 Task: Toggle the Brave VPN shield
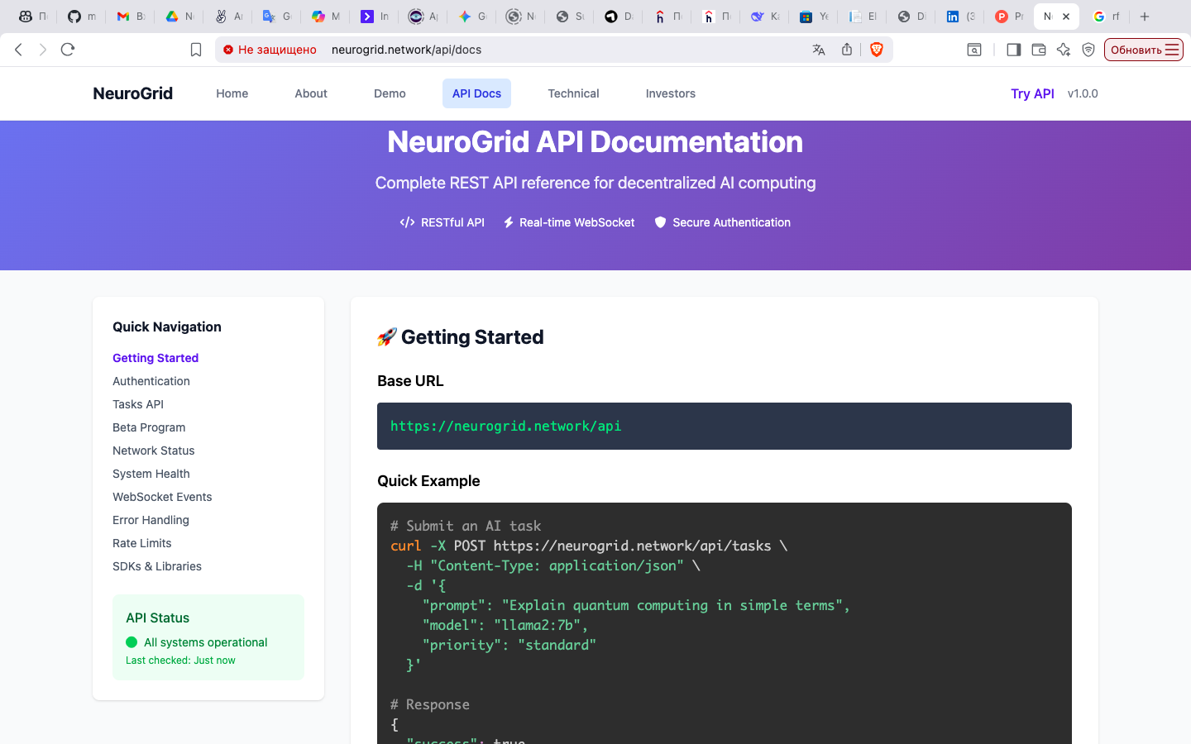(1088, 50)
